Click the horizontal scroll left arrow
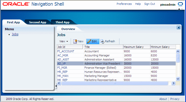This screenshot has height=102, width=186. coord(59,83)
